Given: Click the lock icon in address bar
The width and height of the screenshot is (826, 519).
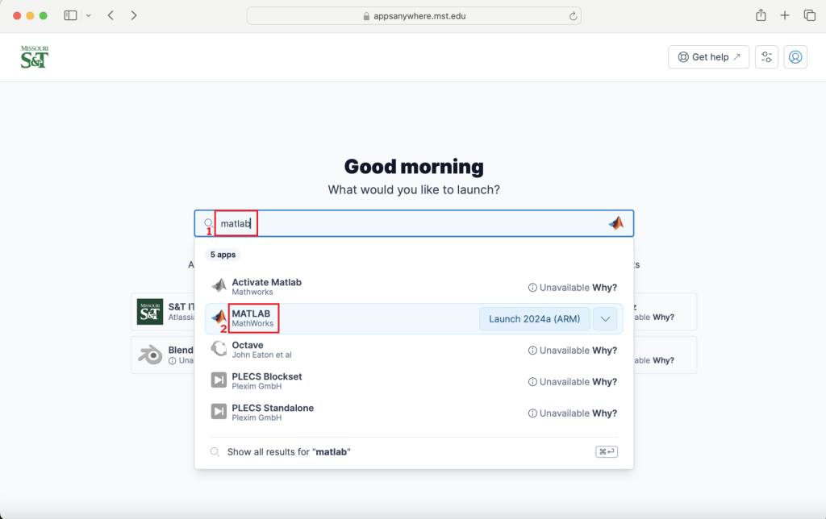Looking at the screenshot, I should point(367,16).
